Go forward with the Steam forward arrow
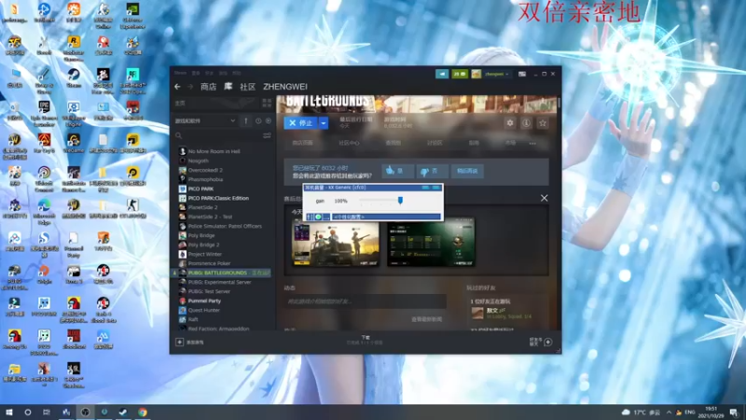The image size is (746, 420). point(190,87)
